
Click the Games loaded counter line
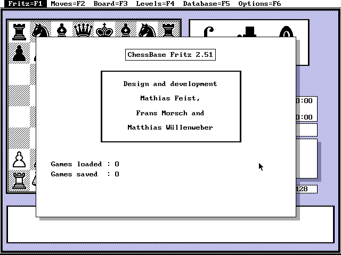85,164
